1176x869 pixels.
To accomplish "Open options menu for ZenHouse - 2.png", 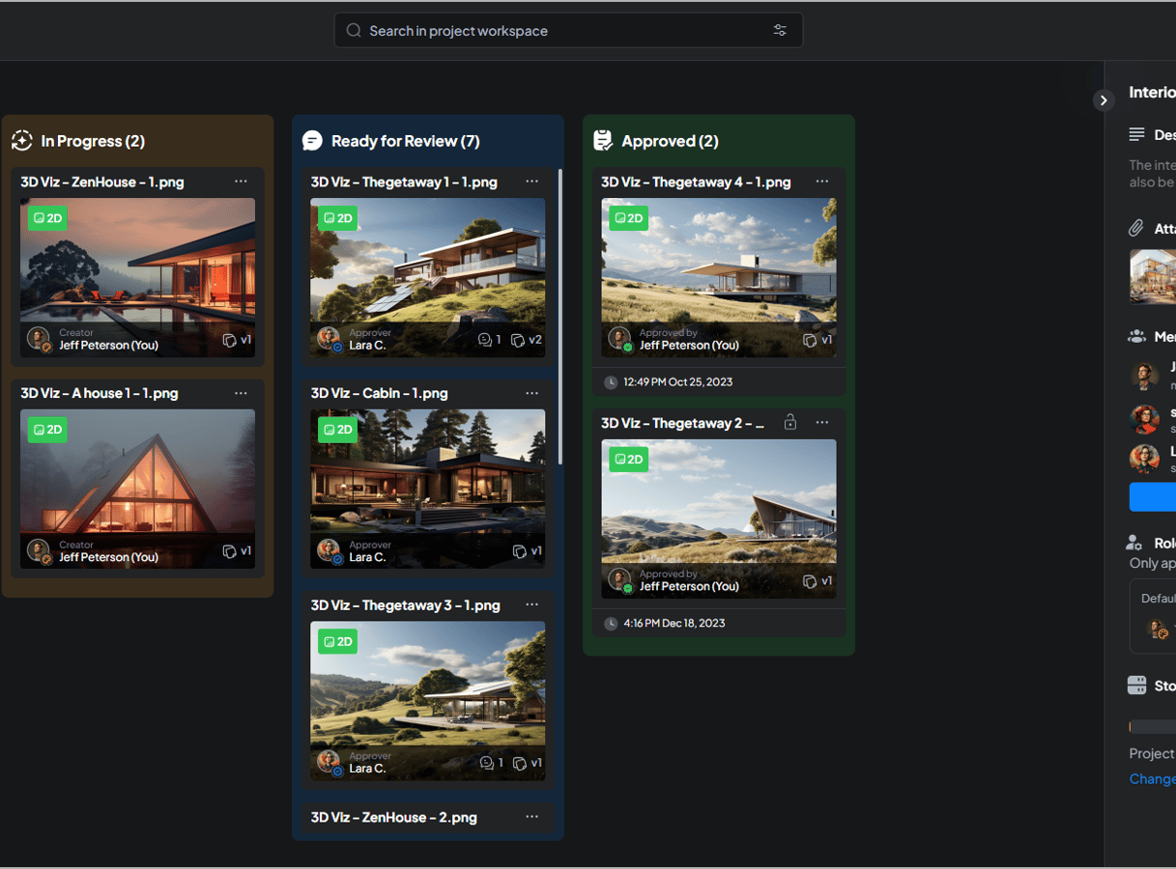I will [531, 817].
